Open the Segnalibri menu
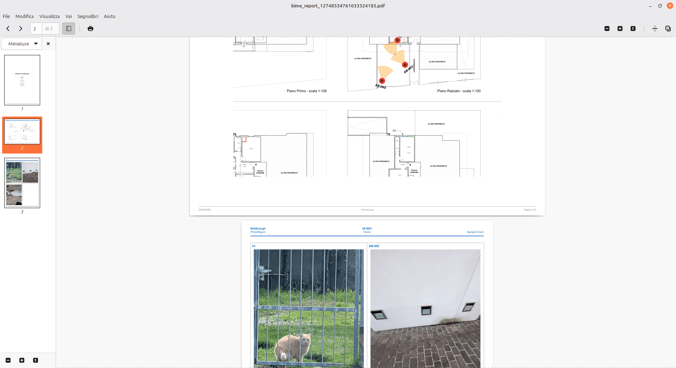Viewport: 676px width, 368px height. coord(88,16)
